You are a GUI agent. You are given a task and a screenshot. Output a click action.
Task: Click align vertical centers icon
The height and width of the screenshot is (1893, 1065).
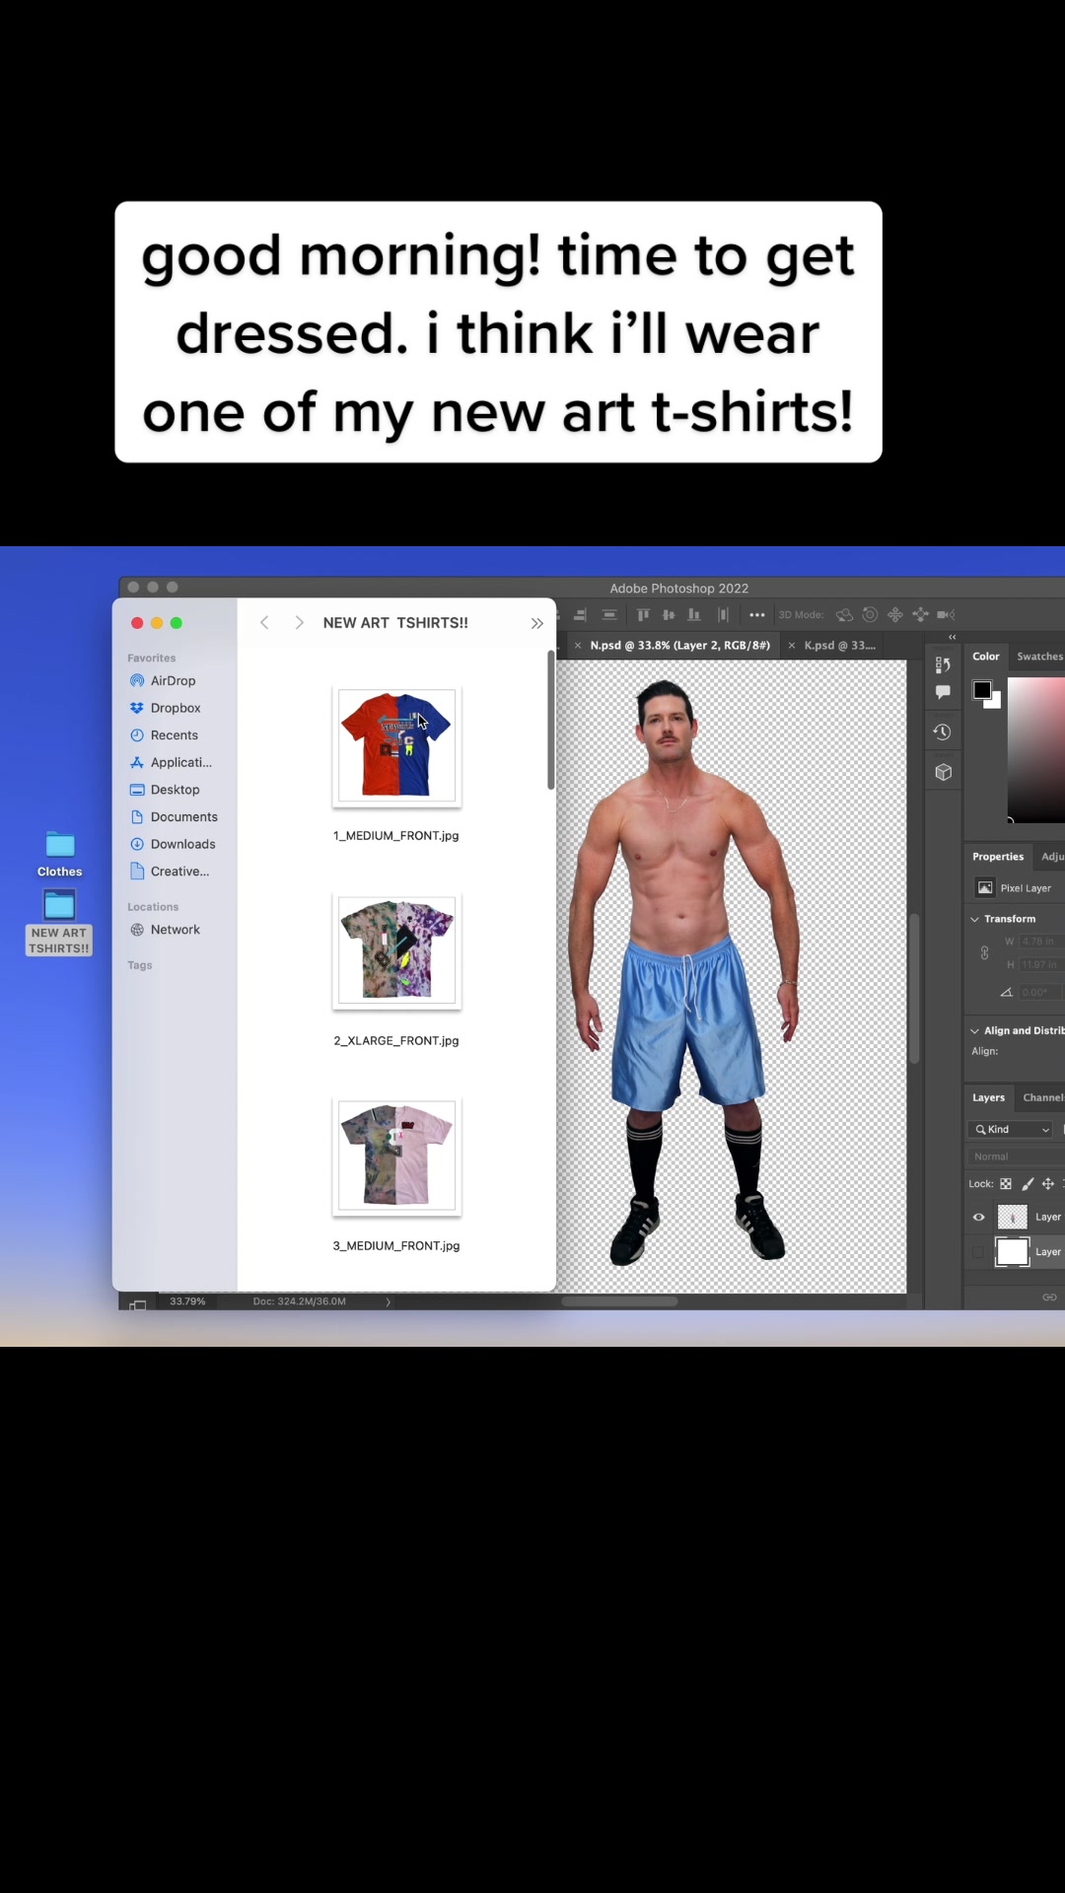click(669, 614)
